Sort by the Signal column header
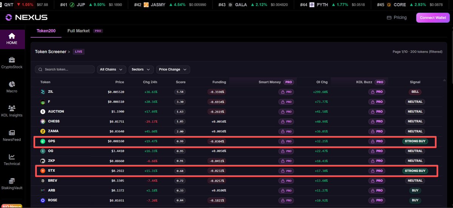Viewport: 453px width, 208px height. tap(415, 82)
